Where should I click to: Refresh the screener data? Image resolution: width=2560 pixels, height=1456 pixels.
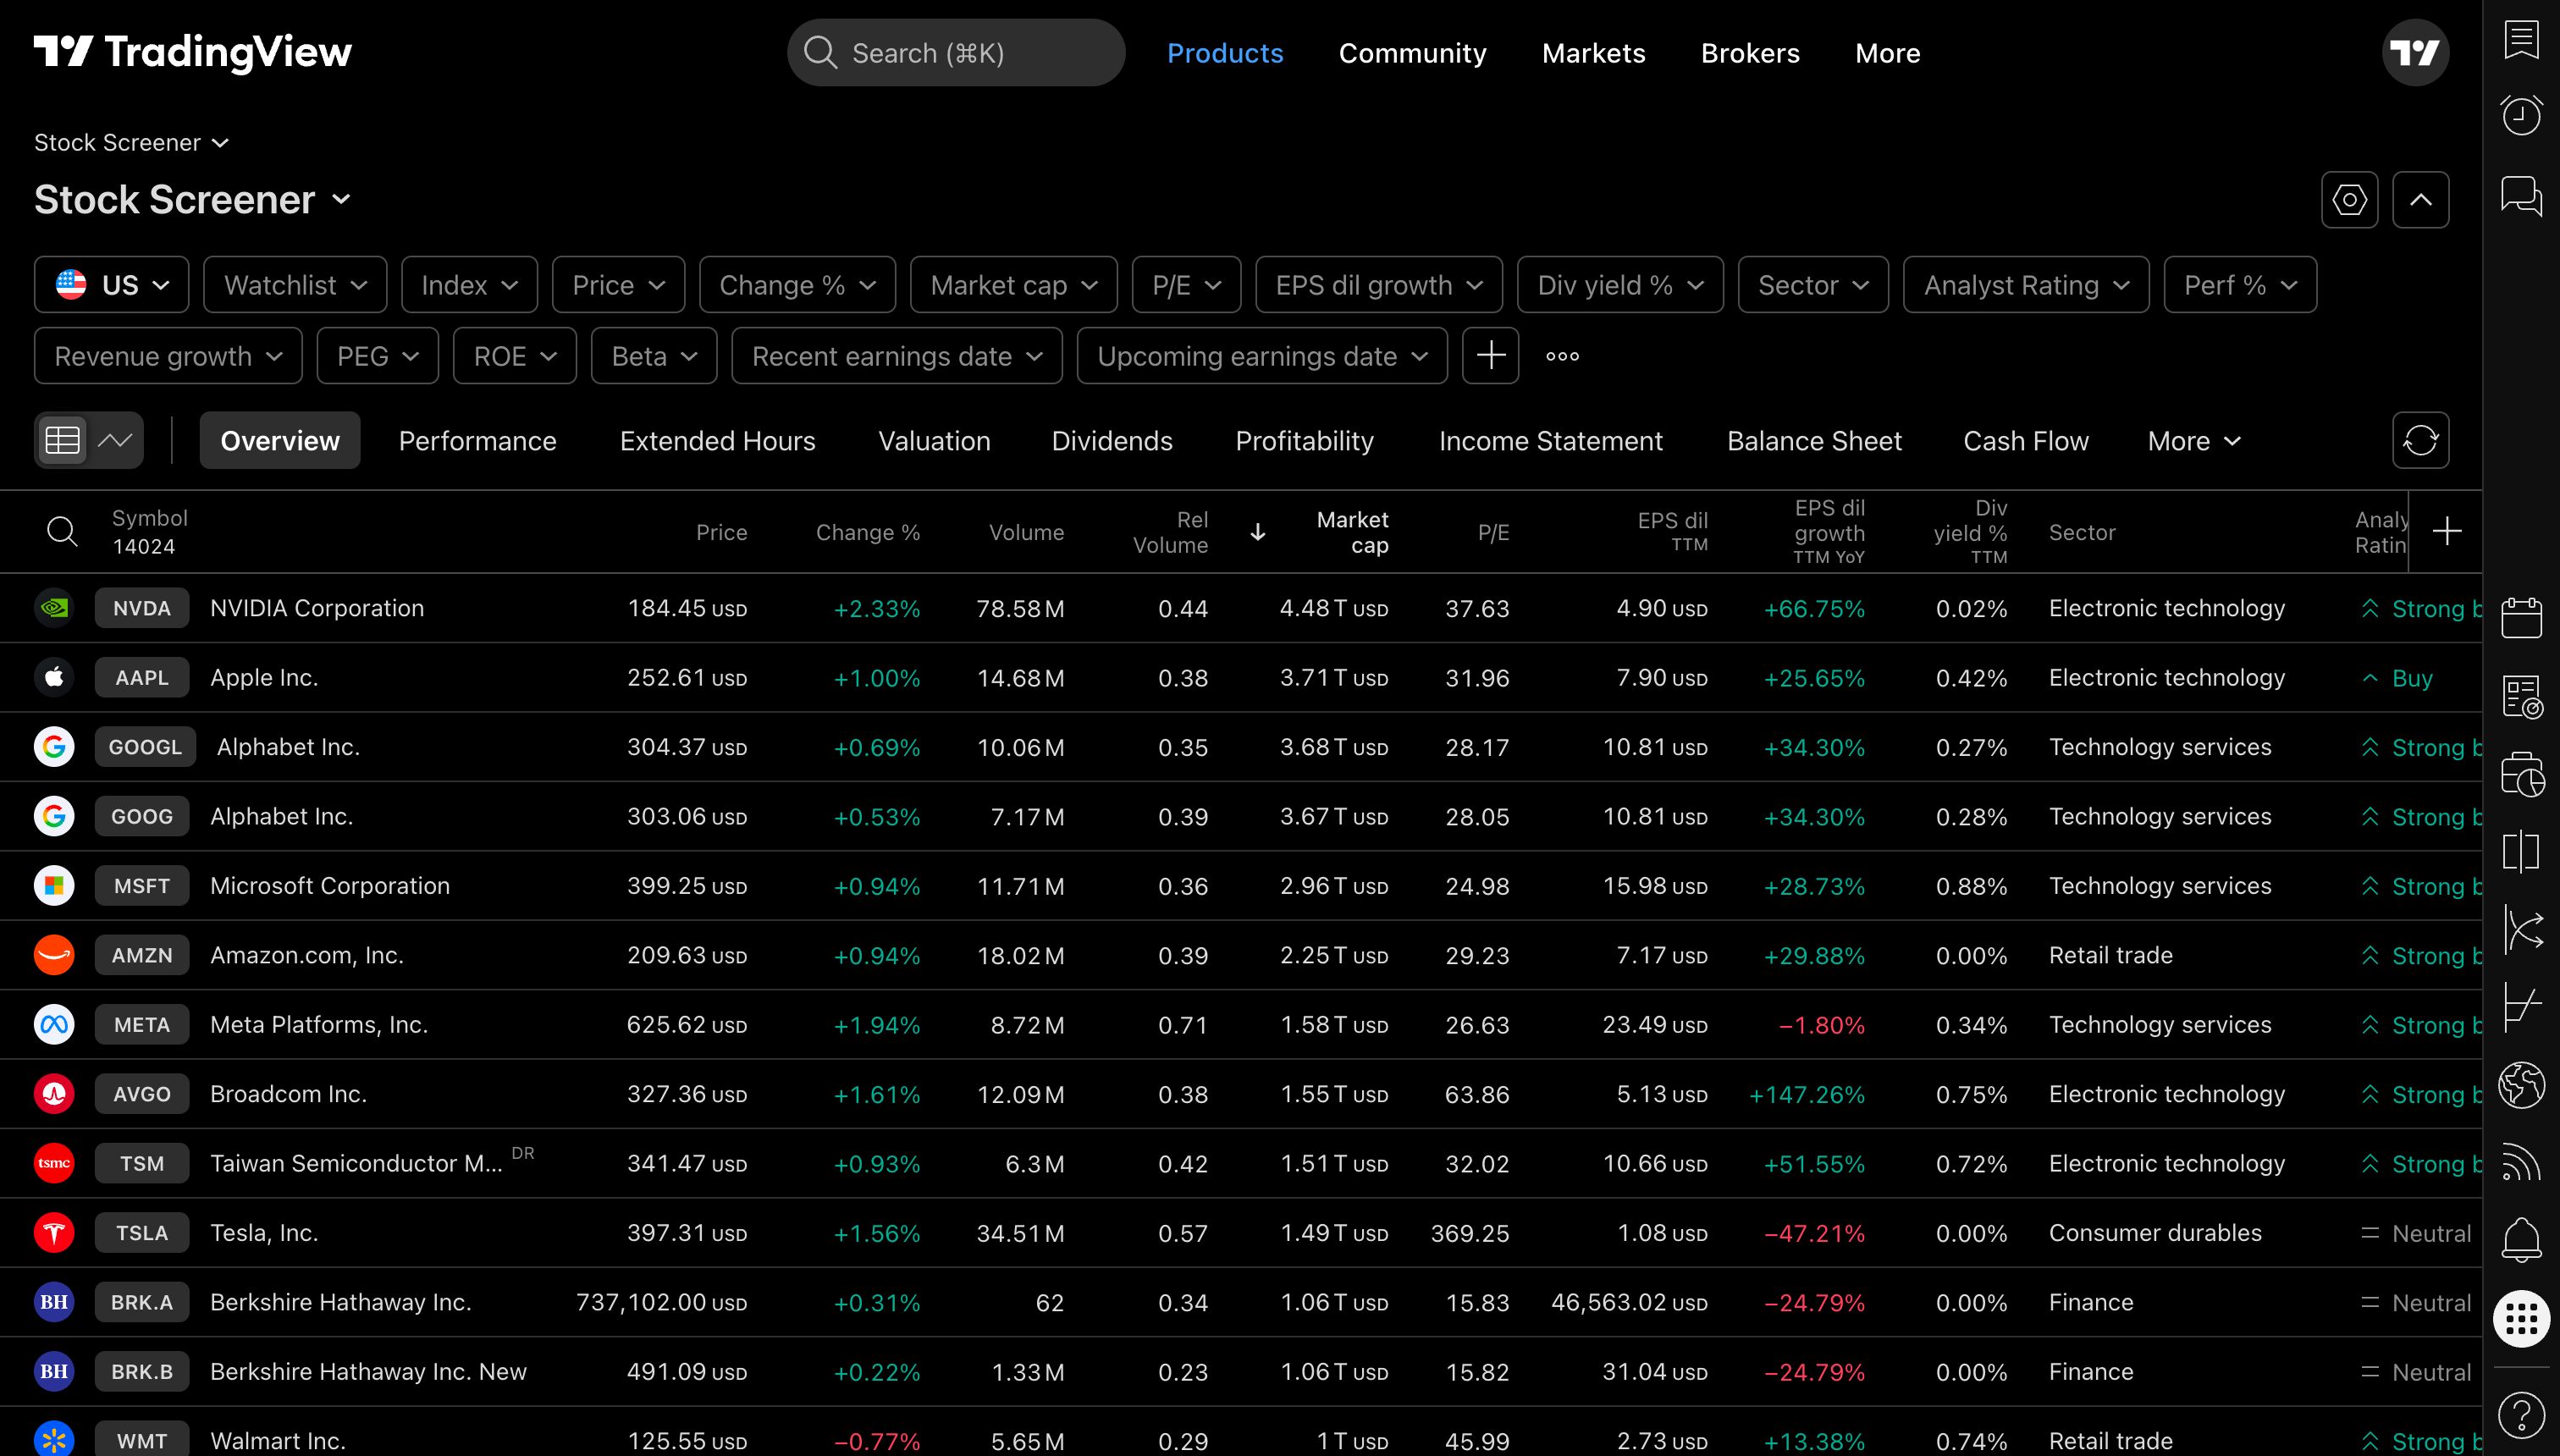click(2420, 440)
